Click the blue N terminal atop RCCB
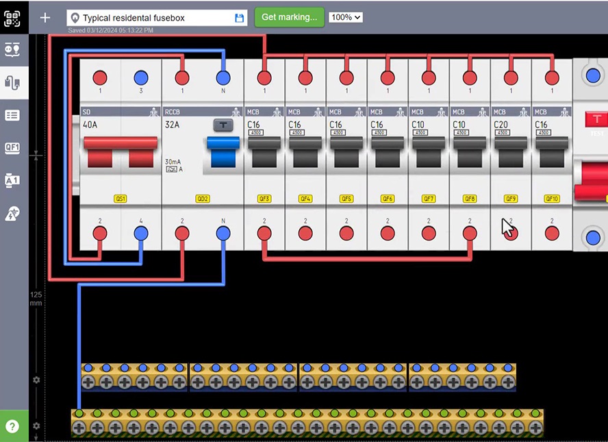 pyautogui.click(x=223, y=77)
